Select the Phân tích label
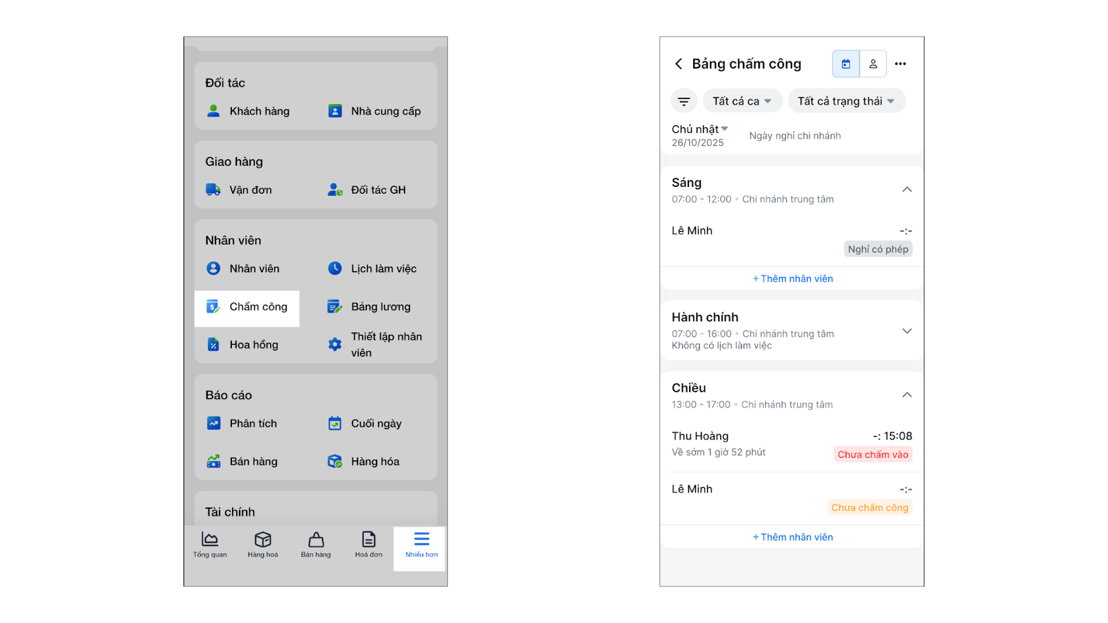 click(x=253, y=424)
